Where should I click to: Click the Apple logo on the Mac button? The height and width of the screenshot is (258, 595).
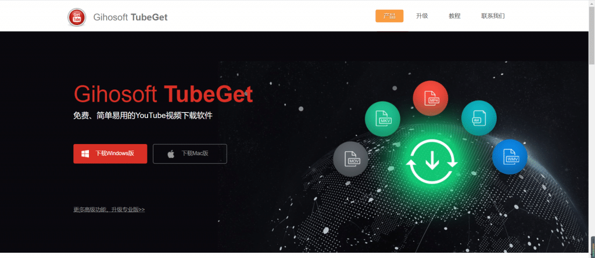click(x=171, y=153)
